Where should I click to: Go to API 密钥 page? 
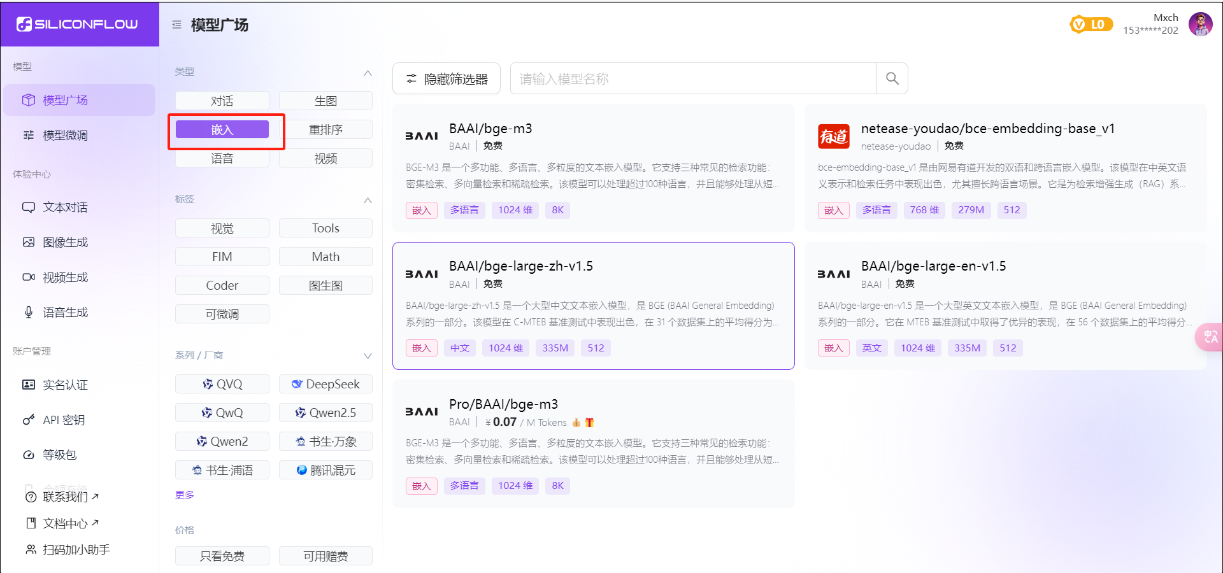[64, 420]
